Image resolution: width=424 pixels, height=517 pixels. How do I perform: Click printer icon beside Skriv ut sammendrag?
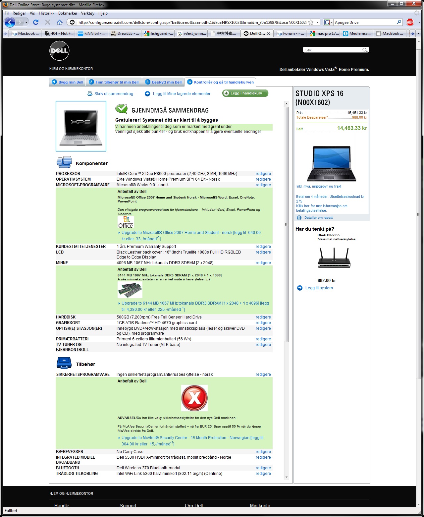90,94
